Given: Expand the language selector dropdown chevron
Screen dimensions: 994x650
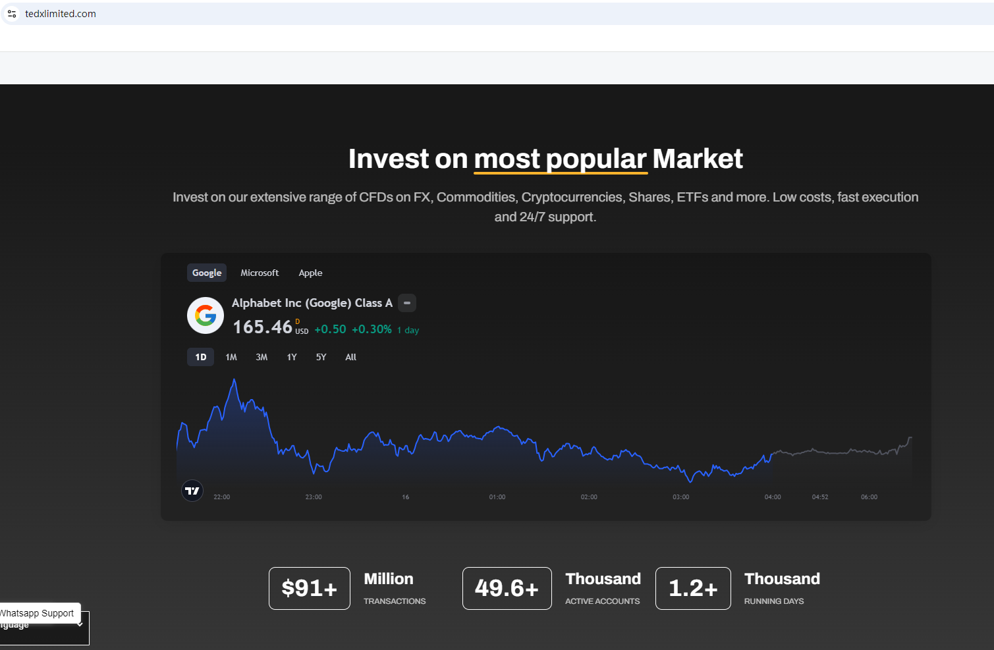Looking at the screenshot, I should (80, 624).
